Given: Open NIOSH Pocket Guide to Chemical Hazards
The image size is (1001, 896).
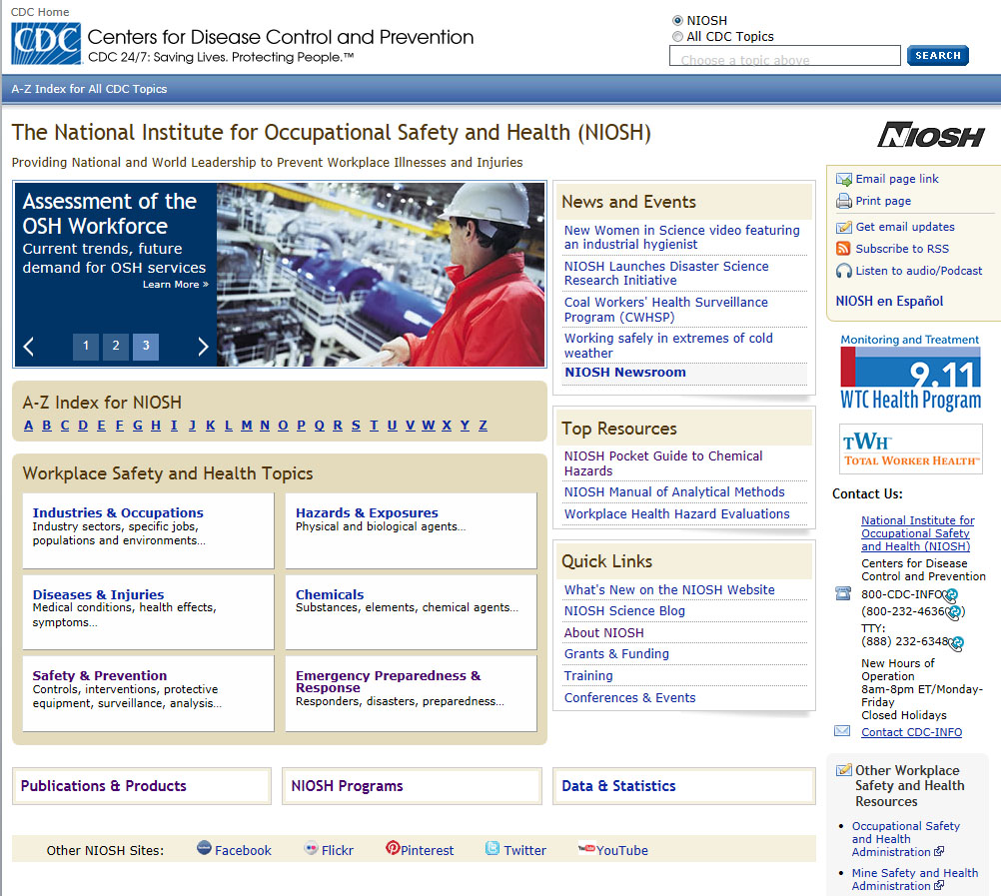Looking at the screenshot, I should (663, 463).
